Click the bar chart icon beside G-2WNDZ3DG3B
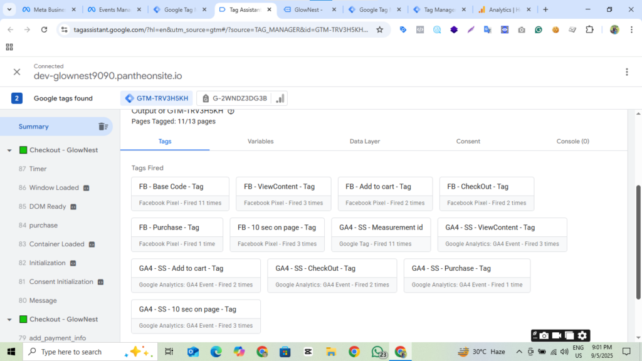Screen dimensions: 642x361 point(280,98)
